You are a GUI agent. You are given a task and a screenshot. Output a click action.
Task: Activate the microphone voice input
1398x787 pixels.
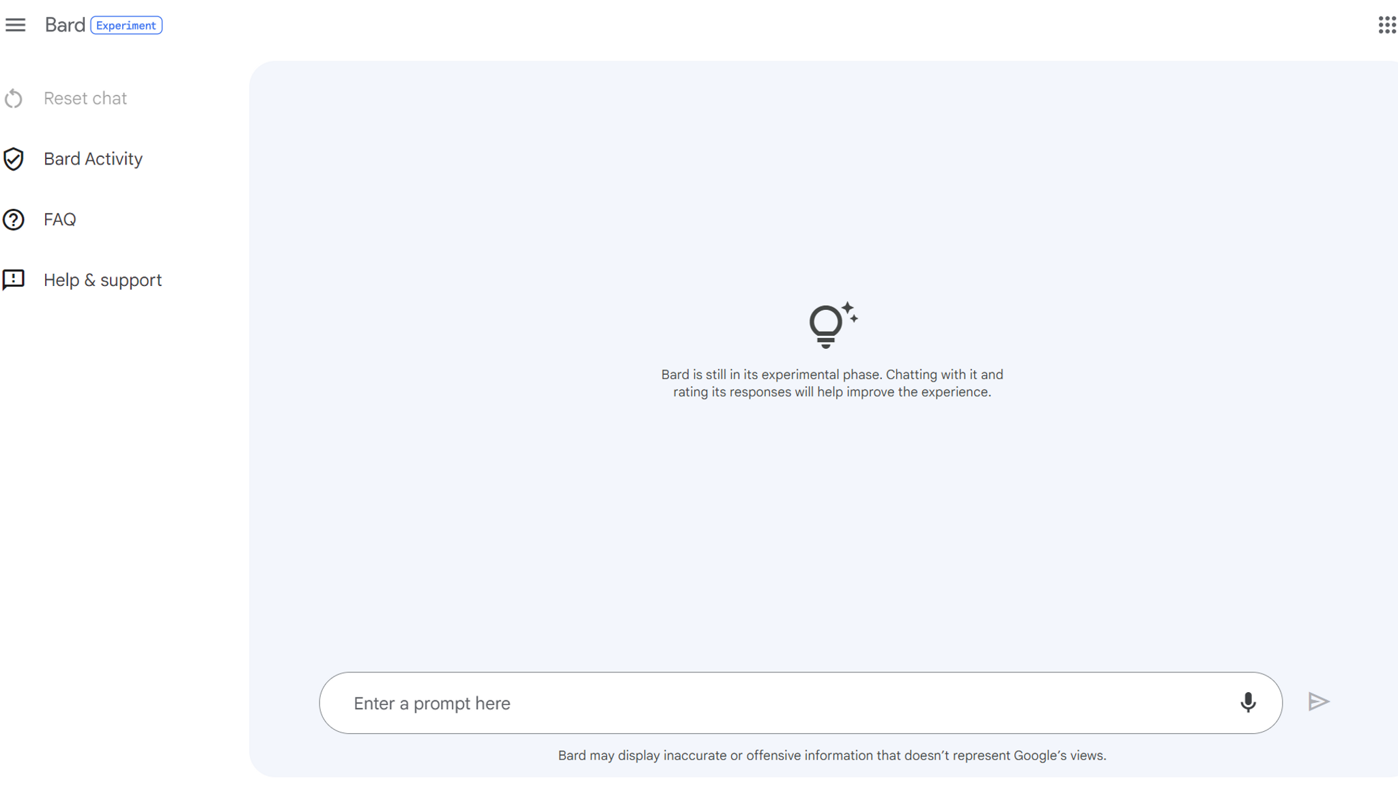pos(1248,702)
